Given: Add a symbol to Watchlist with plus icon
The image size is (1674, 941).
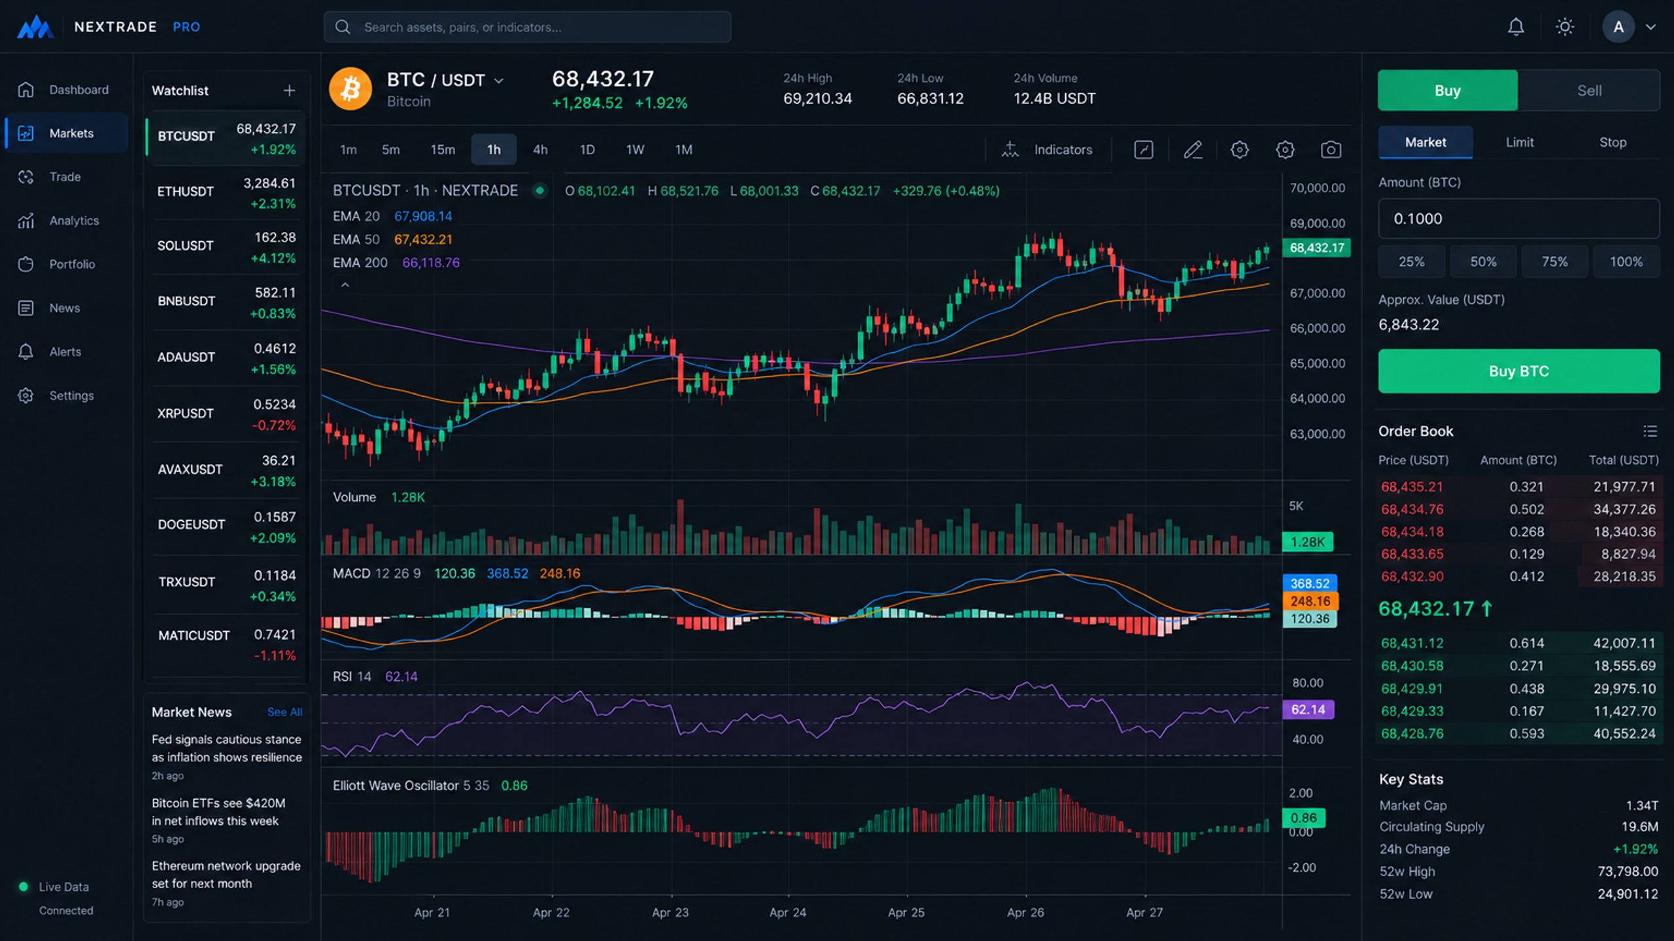Looking at the screenshot, I should [289, 90].
